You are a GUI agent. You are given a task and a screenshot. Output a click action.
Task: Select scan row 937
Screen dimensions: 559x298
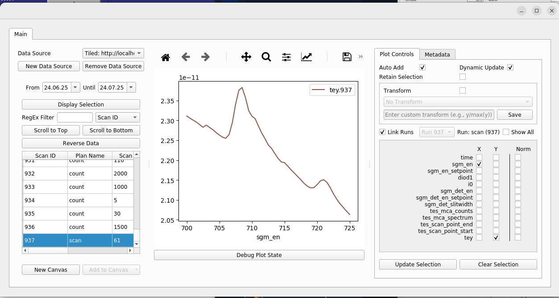coord(78,241)
